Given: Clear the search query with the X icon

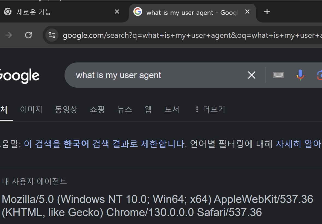Looking at the screenshot, I should point(252,75).
